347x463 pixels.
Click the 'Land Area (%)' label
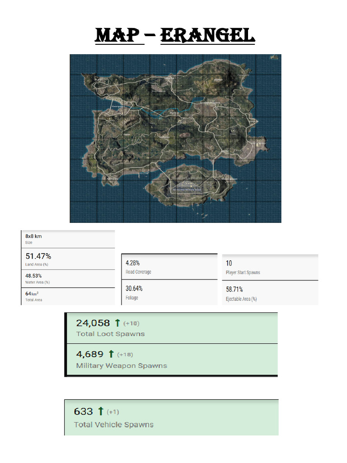coord(37,265)
